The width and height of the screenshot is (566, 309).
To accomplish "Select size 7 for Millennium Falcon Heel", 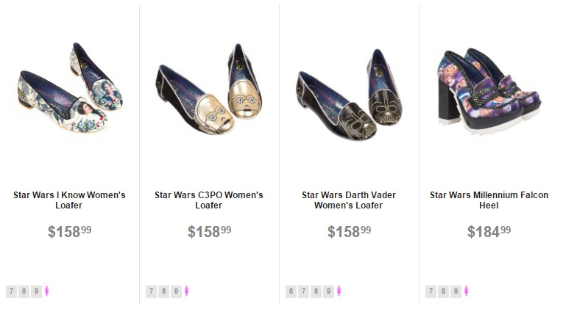I will (431, 291).
